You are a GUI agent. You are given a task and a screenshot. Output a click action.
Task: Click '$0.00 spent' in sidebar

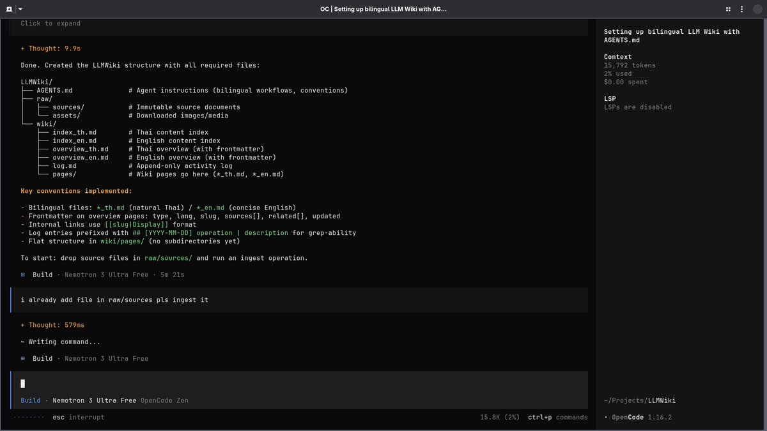(626, 82)
